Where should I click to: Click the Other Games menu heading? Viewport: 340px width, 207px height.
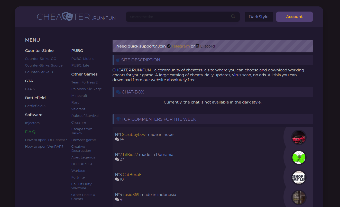coord(85,74)
